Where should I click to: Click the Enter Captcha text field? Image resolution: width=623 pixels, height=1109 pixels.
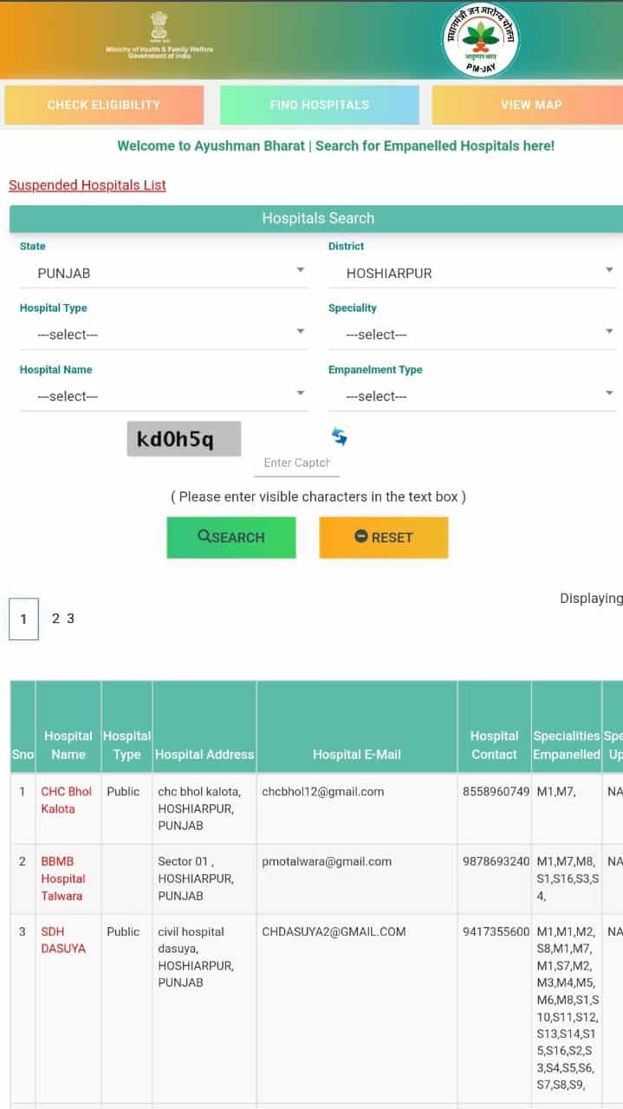coord(296,463)
